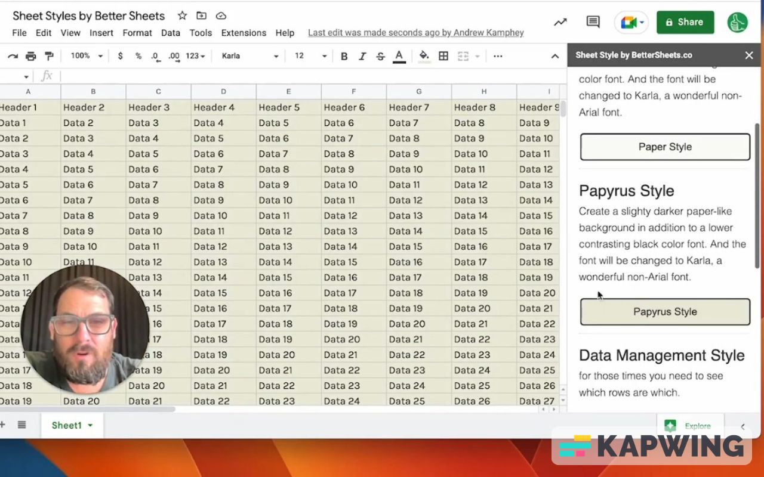Open the File menu

coord(19,33)
